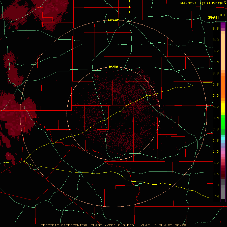Click the -0.5 scale value
This screenshot has height=227, width=227.
click(215, 174)
